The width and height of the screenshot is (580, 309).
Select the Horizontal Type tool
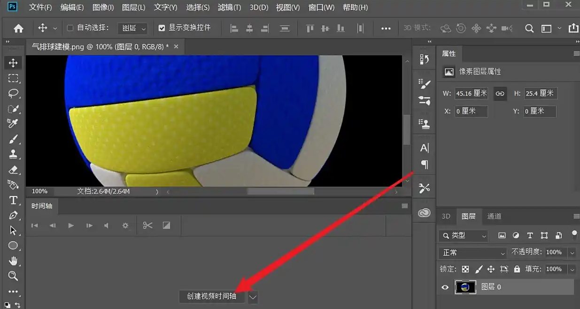pos(13,200)
